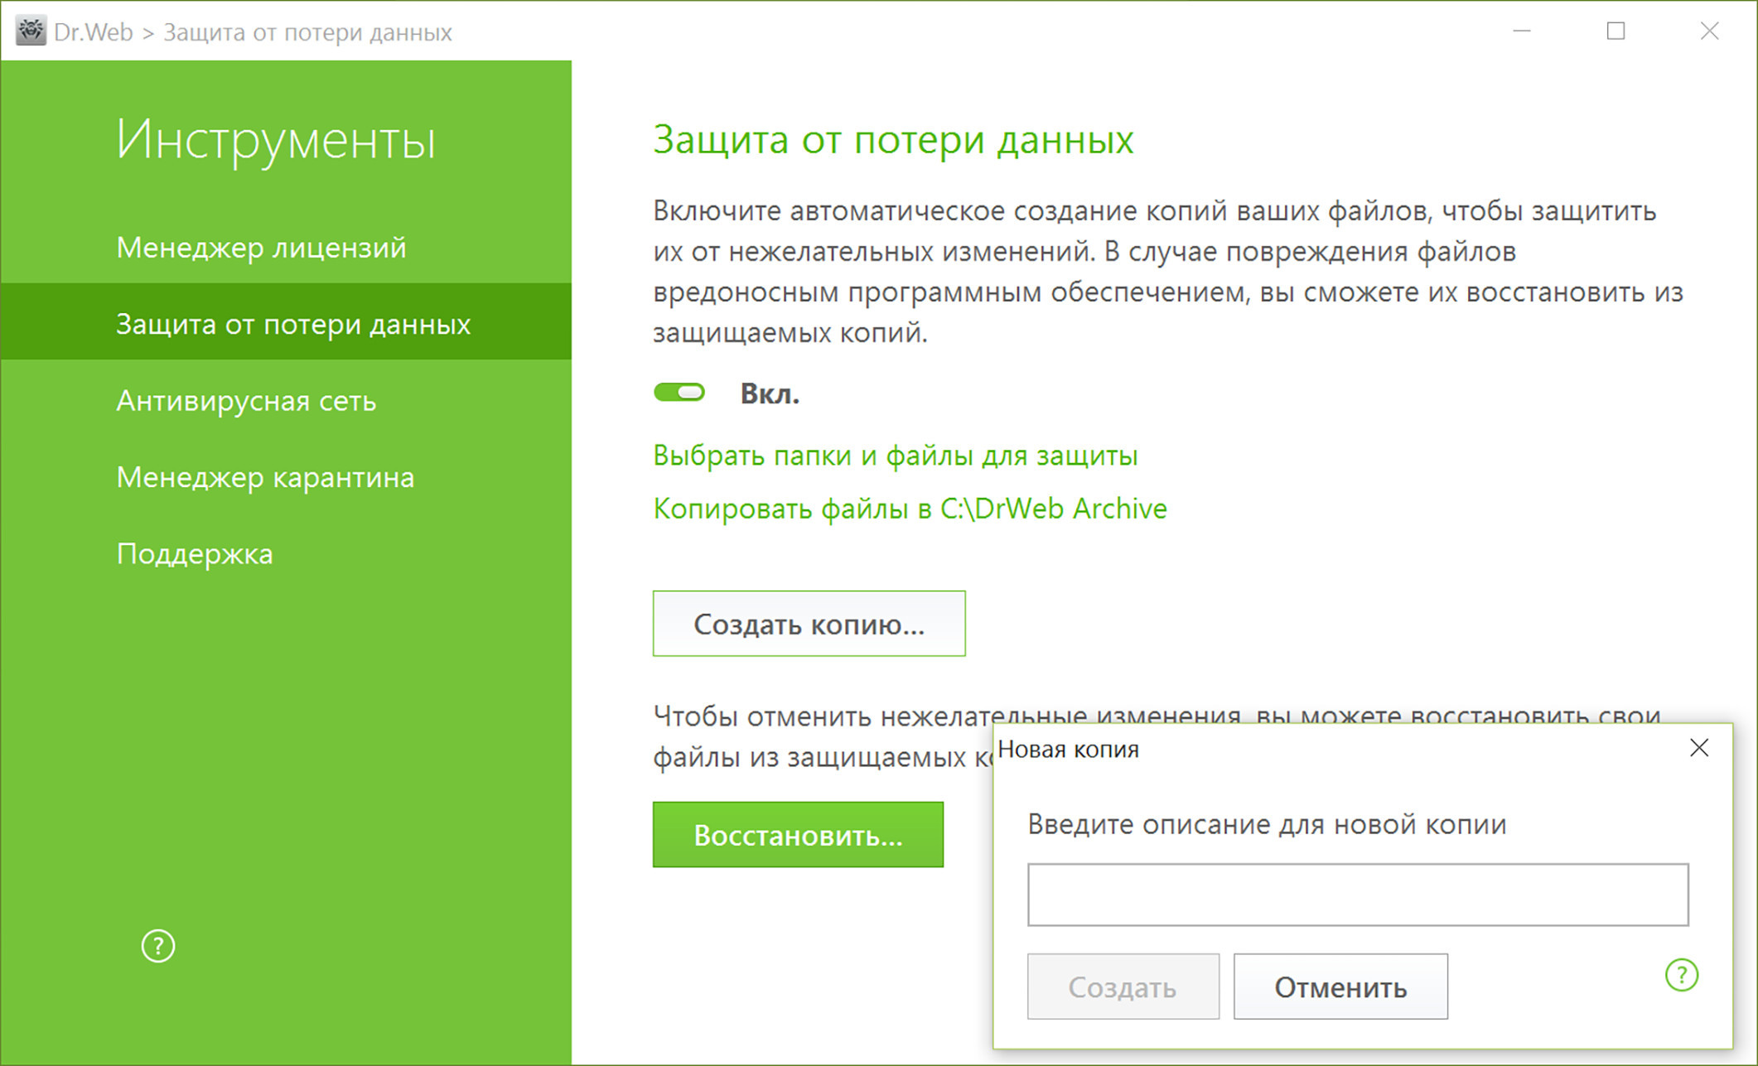The image size is (1758, 1066).
Task: Close the main Dr.Web window
Action: click(1708, 31)
